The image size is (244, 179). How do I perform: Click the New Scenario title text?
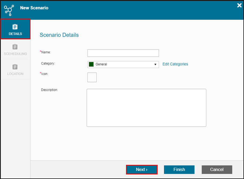tap(34, 8)
